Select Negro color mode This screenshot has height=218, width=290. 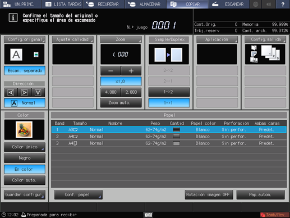pos(25,158)
